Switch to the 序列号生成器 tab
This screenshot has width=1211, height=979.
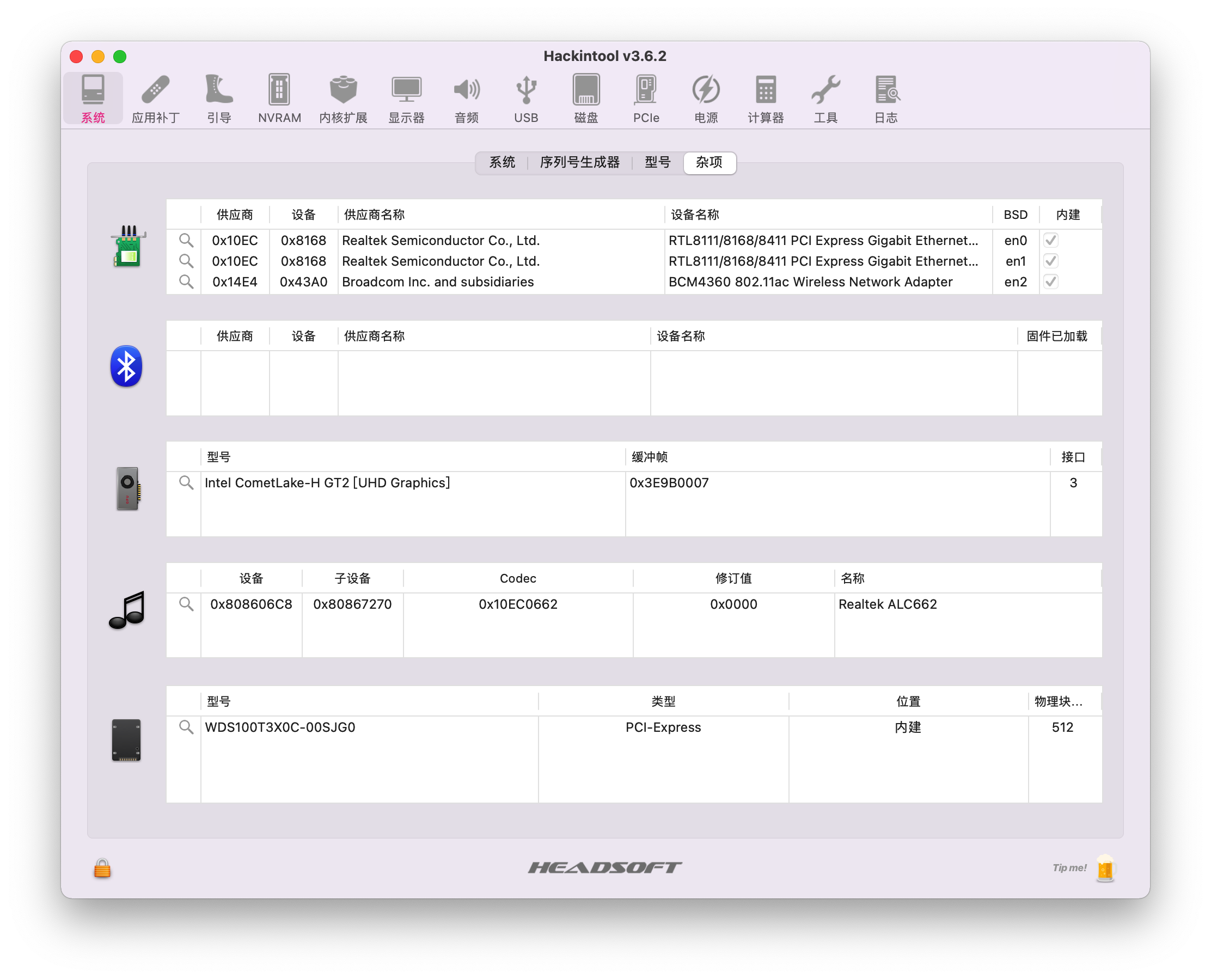point(579,162)
